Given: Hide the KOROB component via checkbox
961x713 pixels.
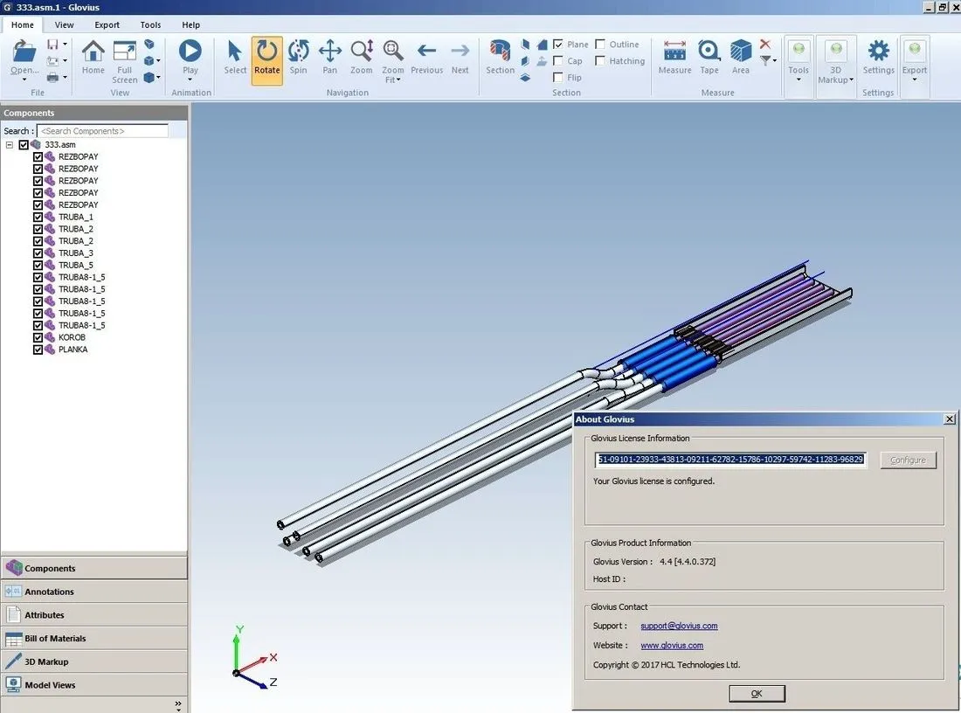Looking at the screenshot, I should [38, 337].
